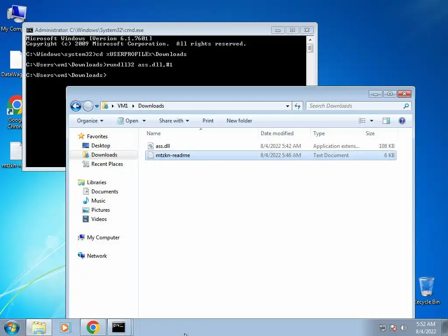The image size is (448, 336).
Task: Click Windows Media Player taskbar icon
Action: [x=66, y=327]
